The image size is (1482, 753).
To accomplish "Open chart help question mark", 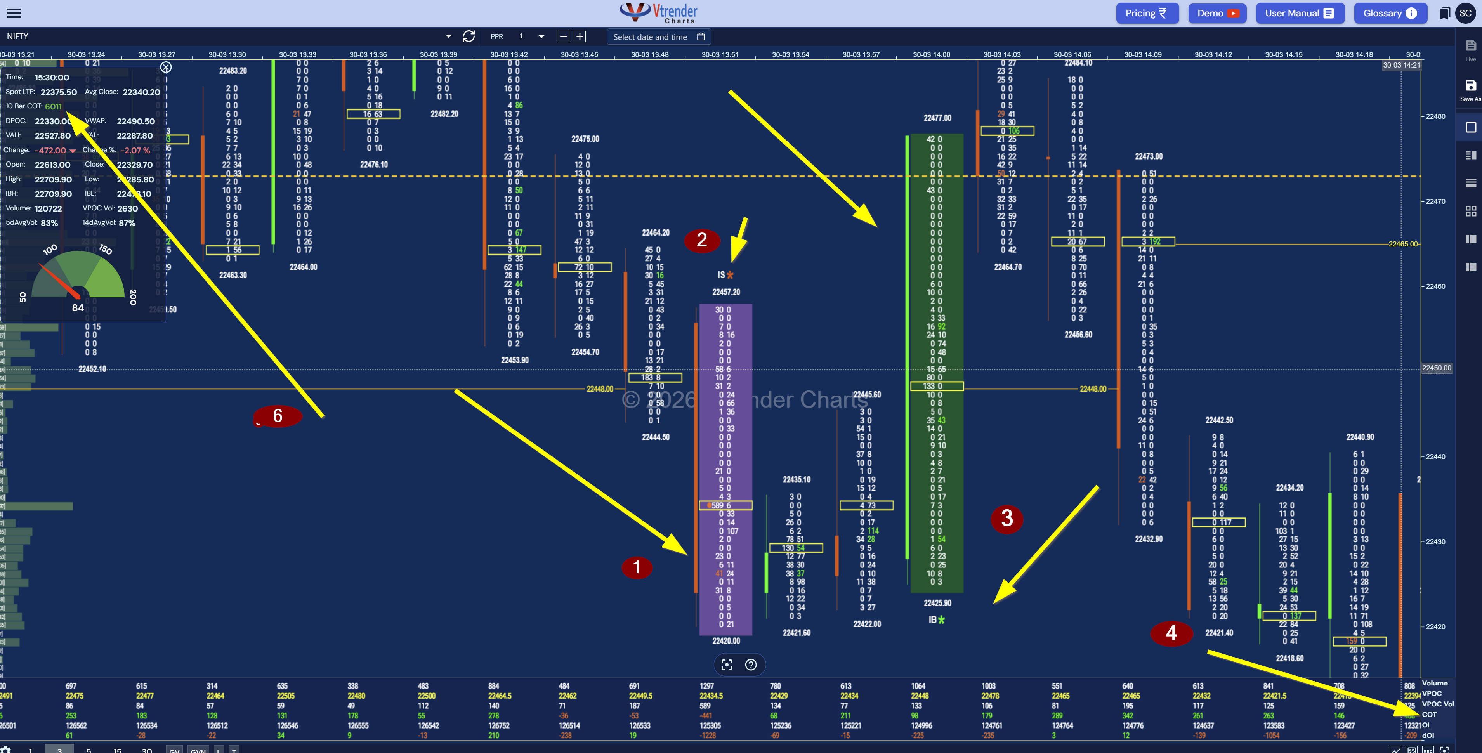I will tap(751, 665).
